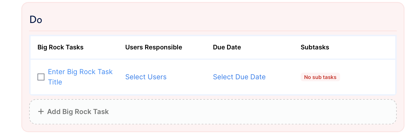Click blank area of the task row
The image size is (412, 135).
point(369,77)
